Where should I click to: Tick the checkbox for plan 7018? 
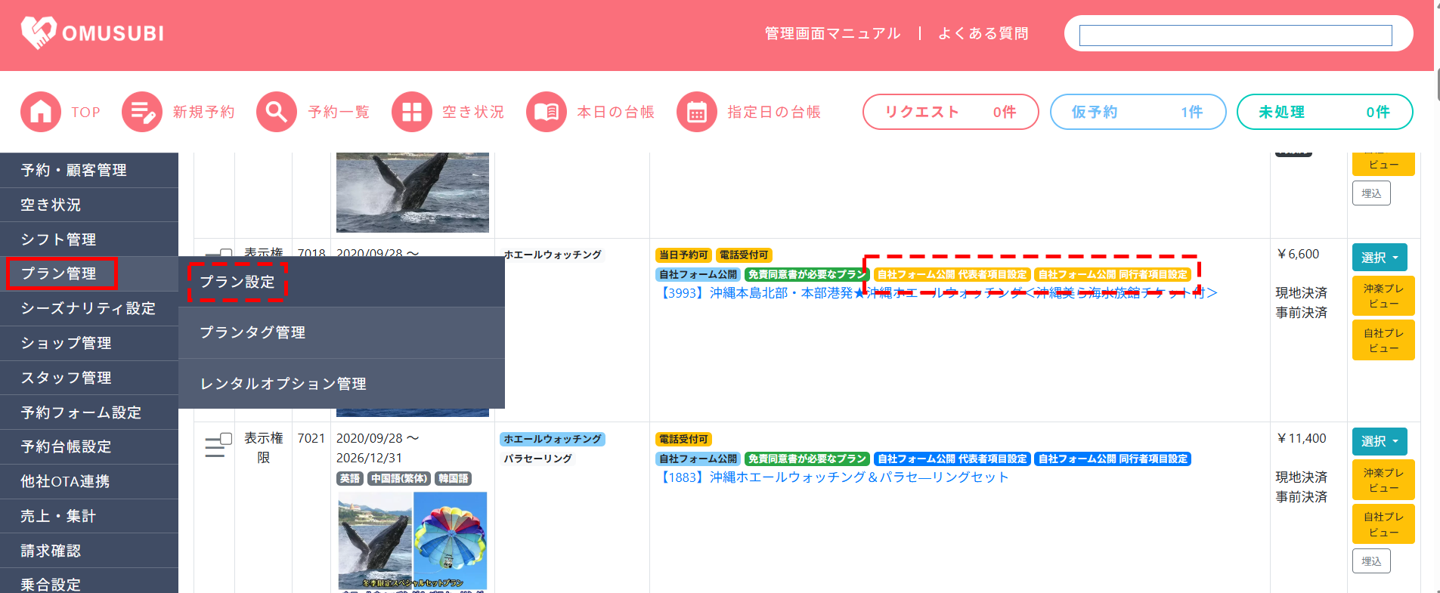pyautogui.click(x=226, y=253)
